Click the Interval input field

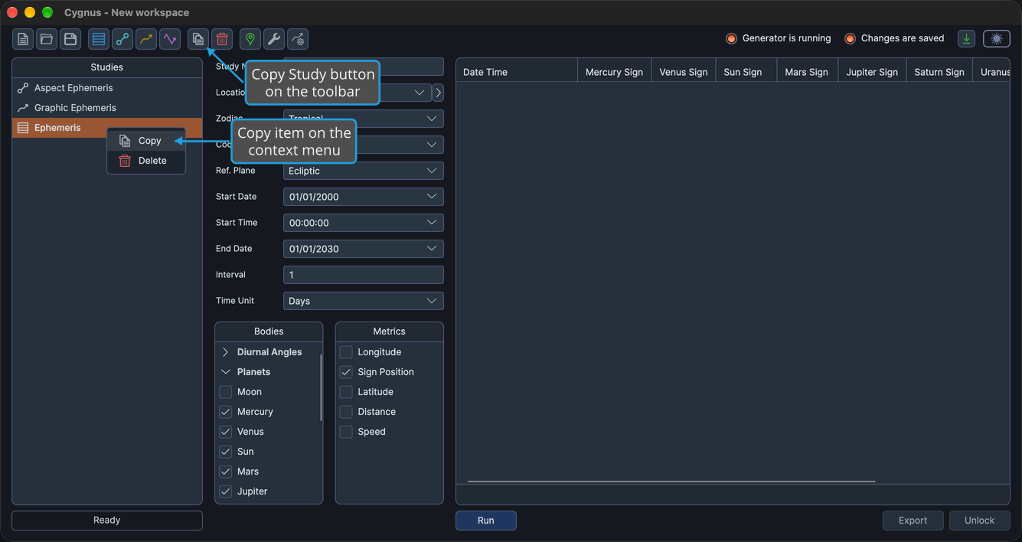[x=364, y=275]
